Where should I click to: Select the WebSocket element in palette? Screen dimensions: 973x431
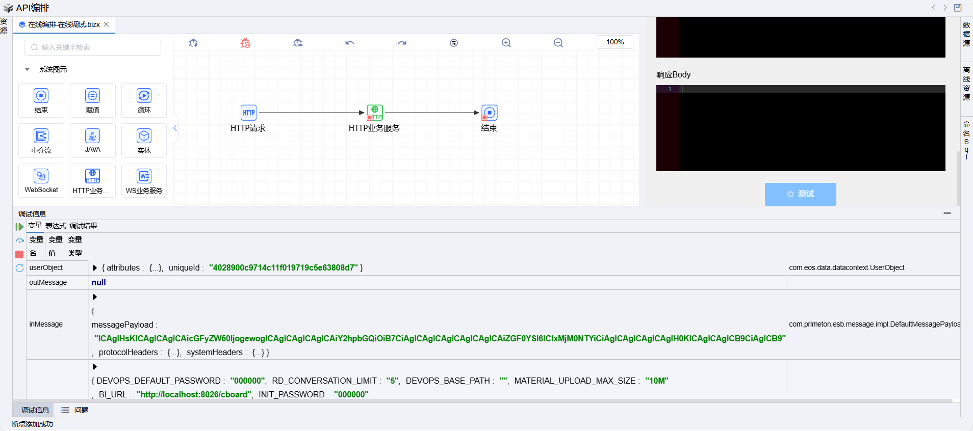point(41,181)
